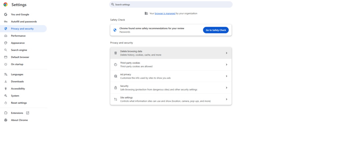342x167 pixels.
Task: Click the Site settings sliders icon
Action: pyautogui.click(x=116, y=99)
